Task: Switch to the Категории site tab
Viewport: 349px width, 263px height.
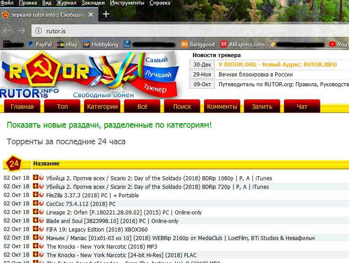Action: [102, 107]
